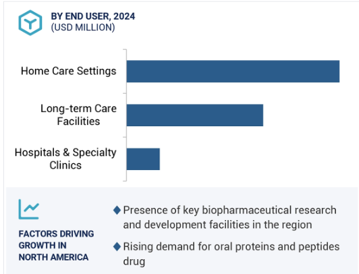Click the Long-term Care Facilities label
This screenshot has height=274, width=359.
point(78,115)
